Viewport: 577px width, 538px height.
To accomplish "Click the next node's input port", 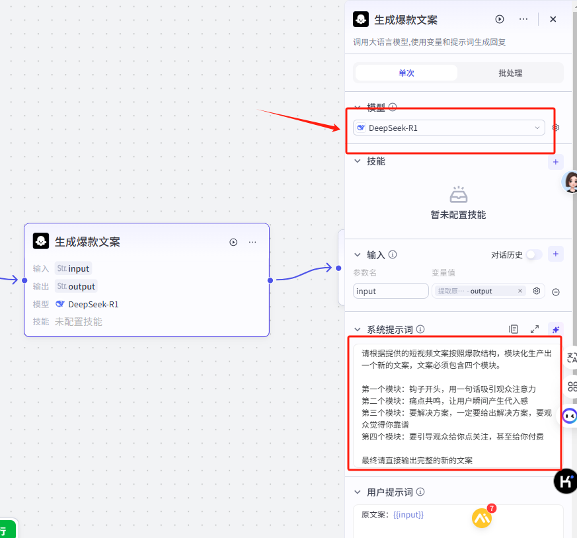I will [338, 268].
